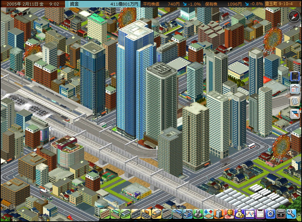Select the tallest blue glass skyscraper
302x222 pixels.
point(136,81)
